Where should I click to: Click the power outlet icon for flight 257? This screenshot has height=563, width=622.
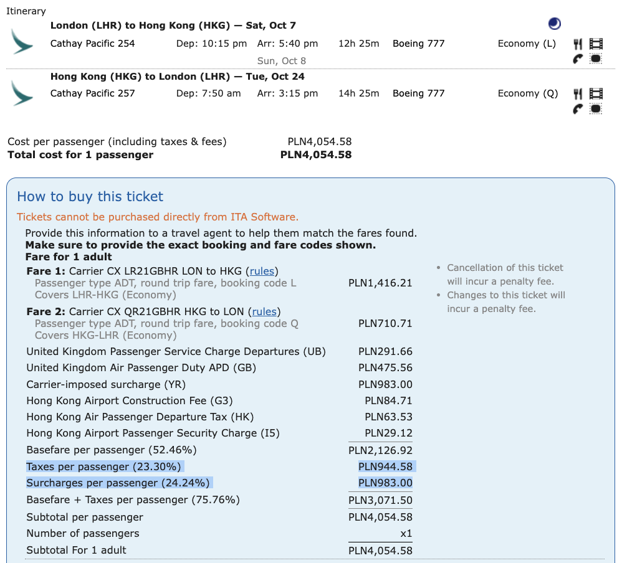pos(595,109)
